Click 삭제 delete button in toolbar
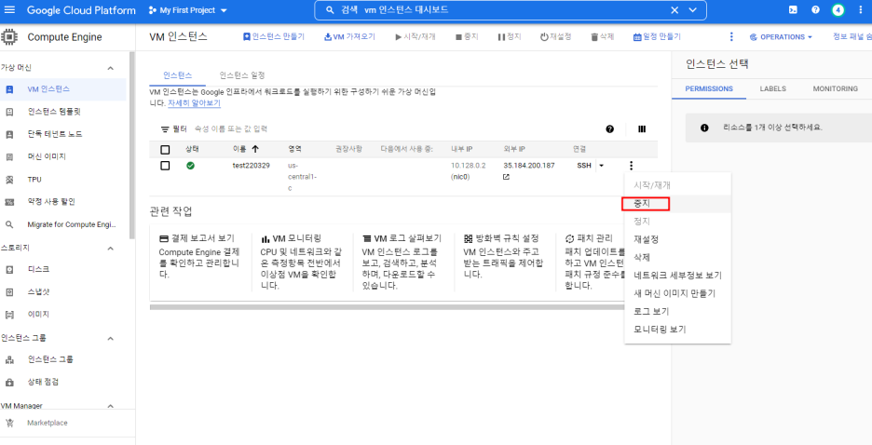This screenshot has height=445, width=872. coord(602,37)
